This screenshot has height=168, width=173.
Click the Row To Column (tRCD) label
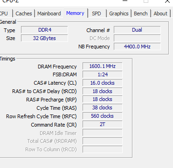(51, 149)
